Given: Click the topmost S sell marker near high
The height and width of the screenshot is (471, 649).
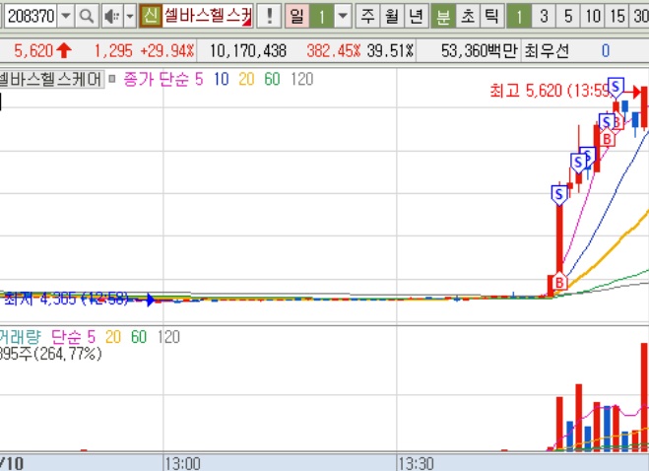Looking at the screenshot, I should pyautogui.click(x=617, y=87).
